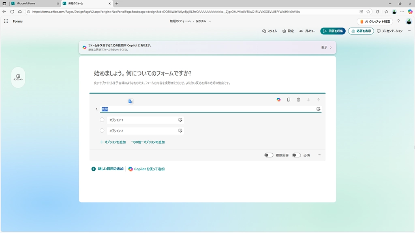The height and width of the screenshot is (233, 415).
Task: Expand the form title dropdown chevron
Action: (x=210, y=21)
